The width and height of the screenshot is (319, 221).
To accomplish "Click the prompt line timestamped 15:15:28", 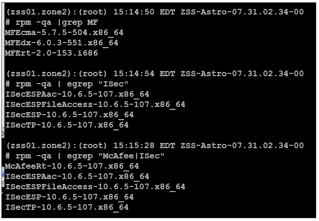I will 155,145.
